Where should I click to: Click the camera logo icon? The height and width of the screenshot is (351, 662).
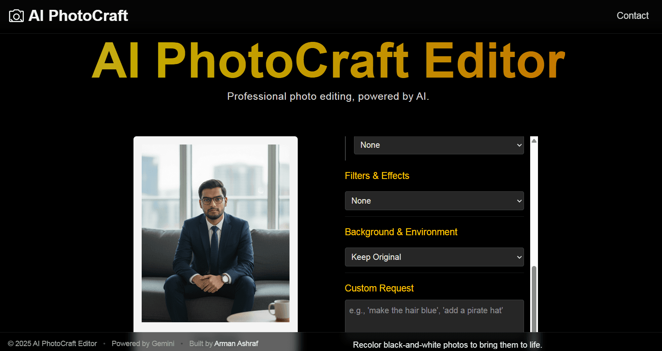[16, 16]
